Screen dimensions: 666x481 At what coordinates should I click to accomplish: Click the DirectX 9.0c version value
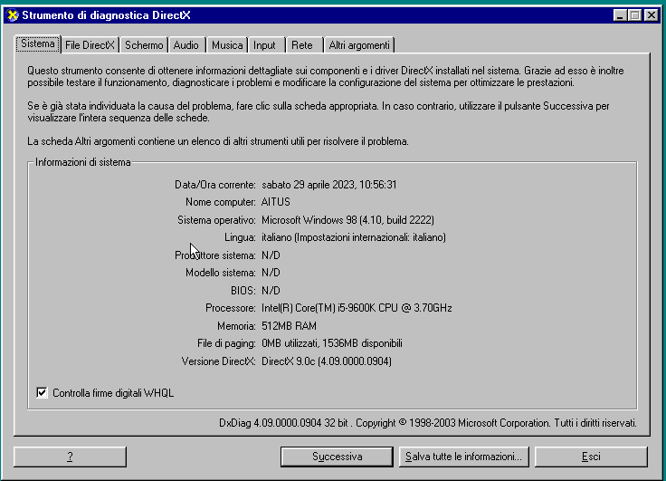[327, 361]
